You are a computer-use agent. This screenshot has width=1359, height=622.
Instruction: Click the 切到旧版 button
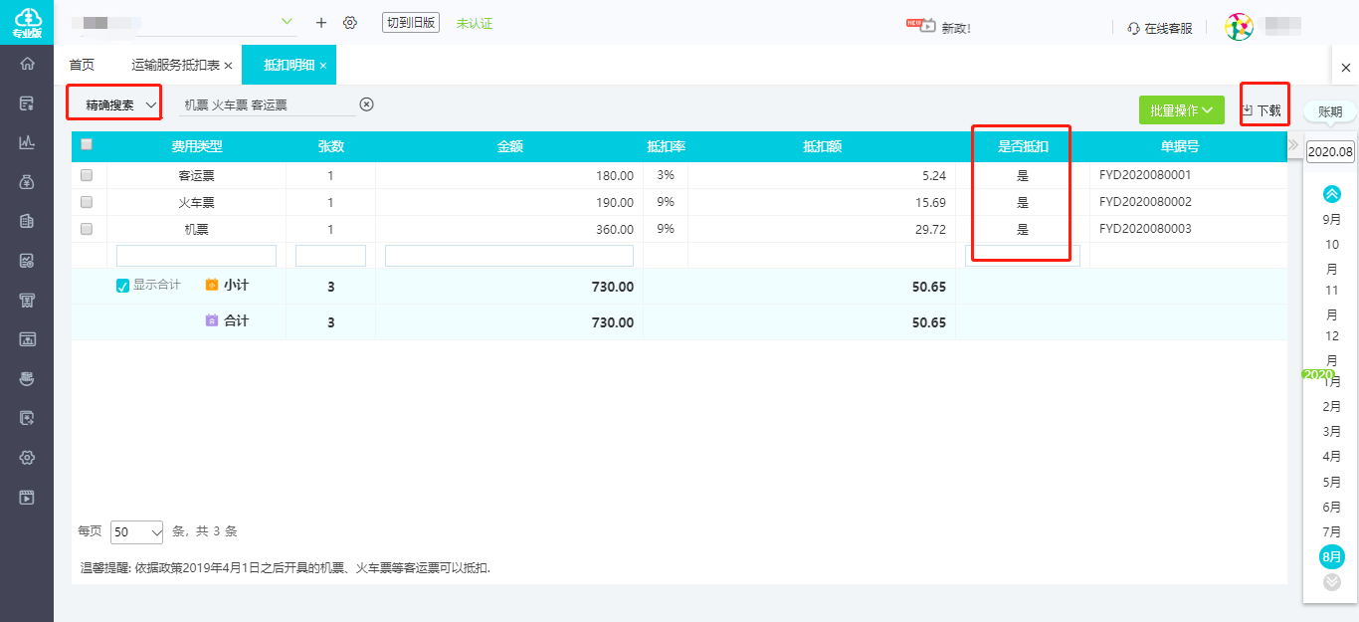(411, 23)
